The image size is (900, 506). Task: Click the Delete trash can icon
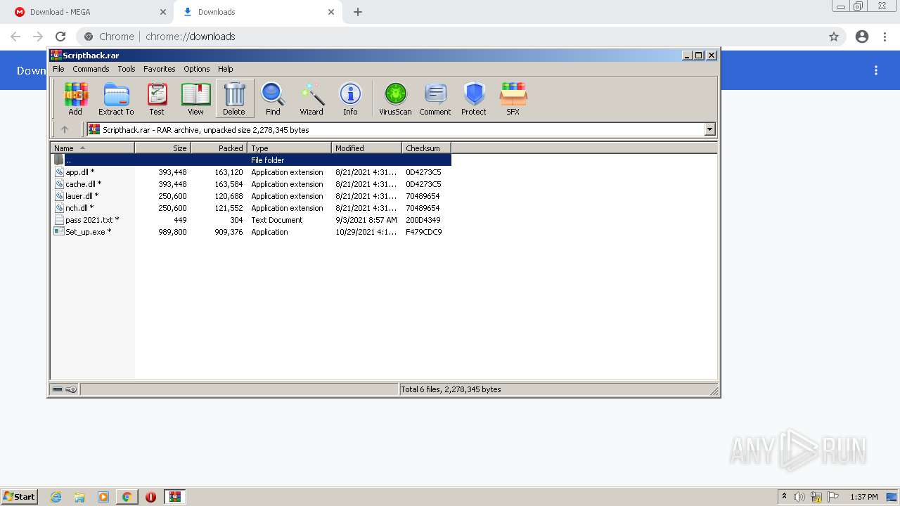234,98
